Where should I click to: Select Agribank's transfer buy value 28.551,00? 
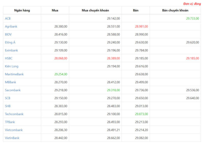coord(113,26)
